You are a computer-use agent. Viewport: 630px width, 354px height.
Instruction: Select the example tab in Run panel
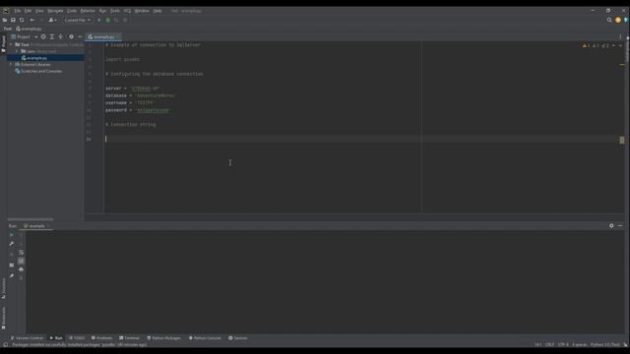(x=35, y=226)
